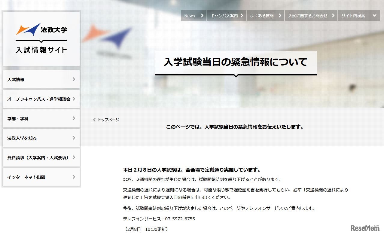This screenshot has height=235, width=384.
Task: Click the chevron next to News
Action: (x=202, y=16)
